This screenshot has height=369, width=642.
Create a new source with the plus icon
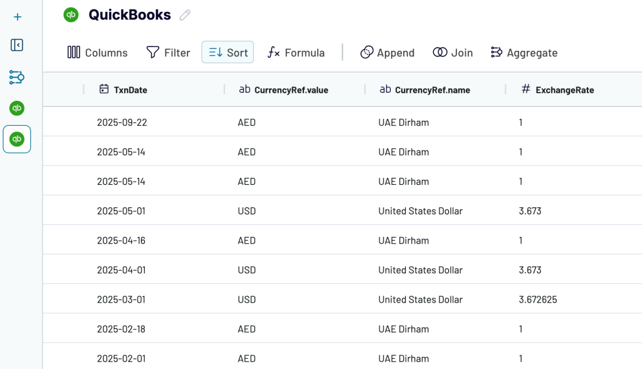(x=17, y=17)
